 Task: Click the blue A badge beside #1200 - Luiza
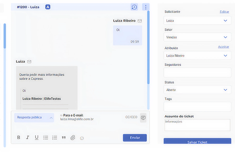pos(48,7)
